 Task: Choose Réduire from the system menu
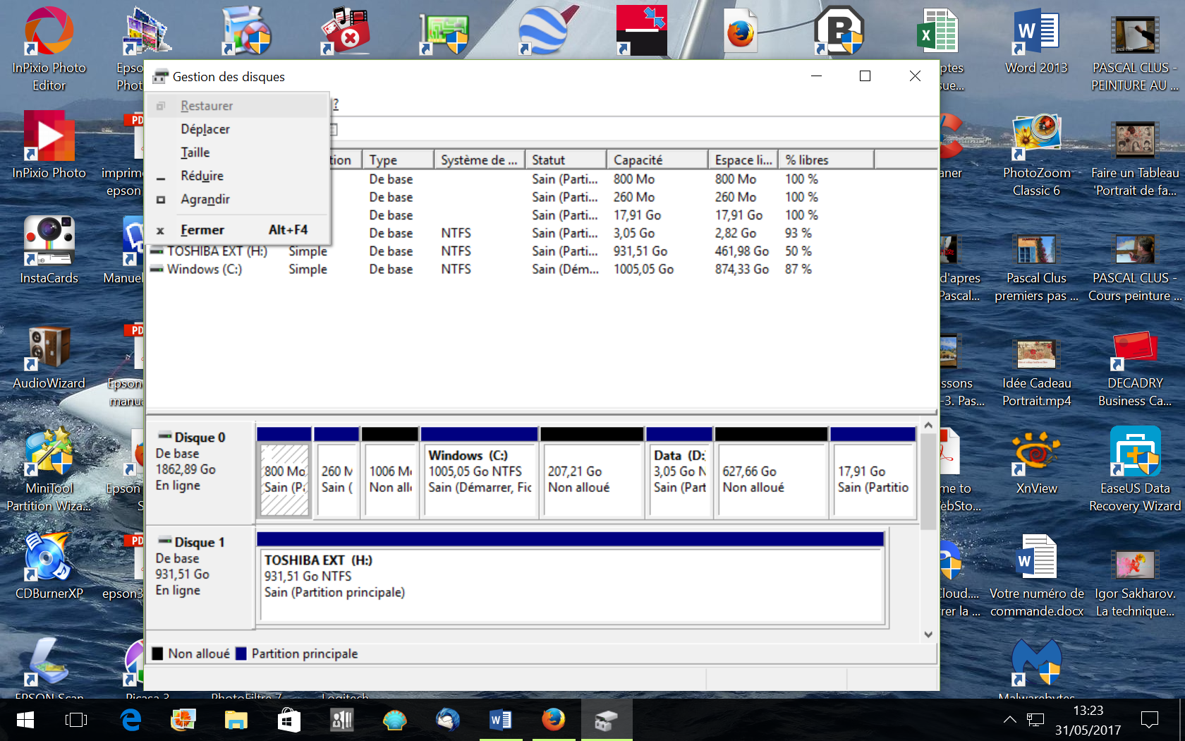point(238,176)
